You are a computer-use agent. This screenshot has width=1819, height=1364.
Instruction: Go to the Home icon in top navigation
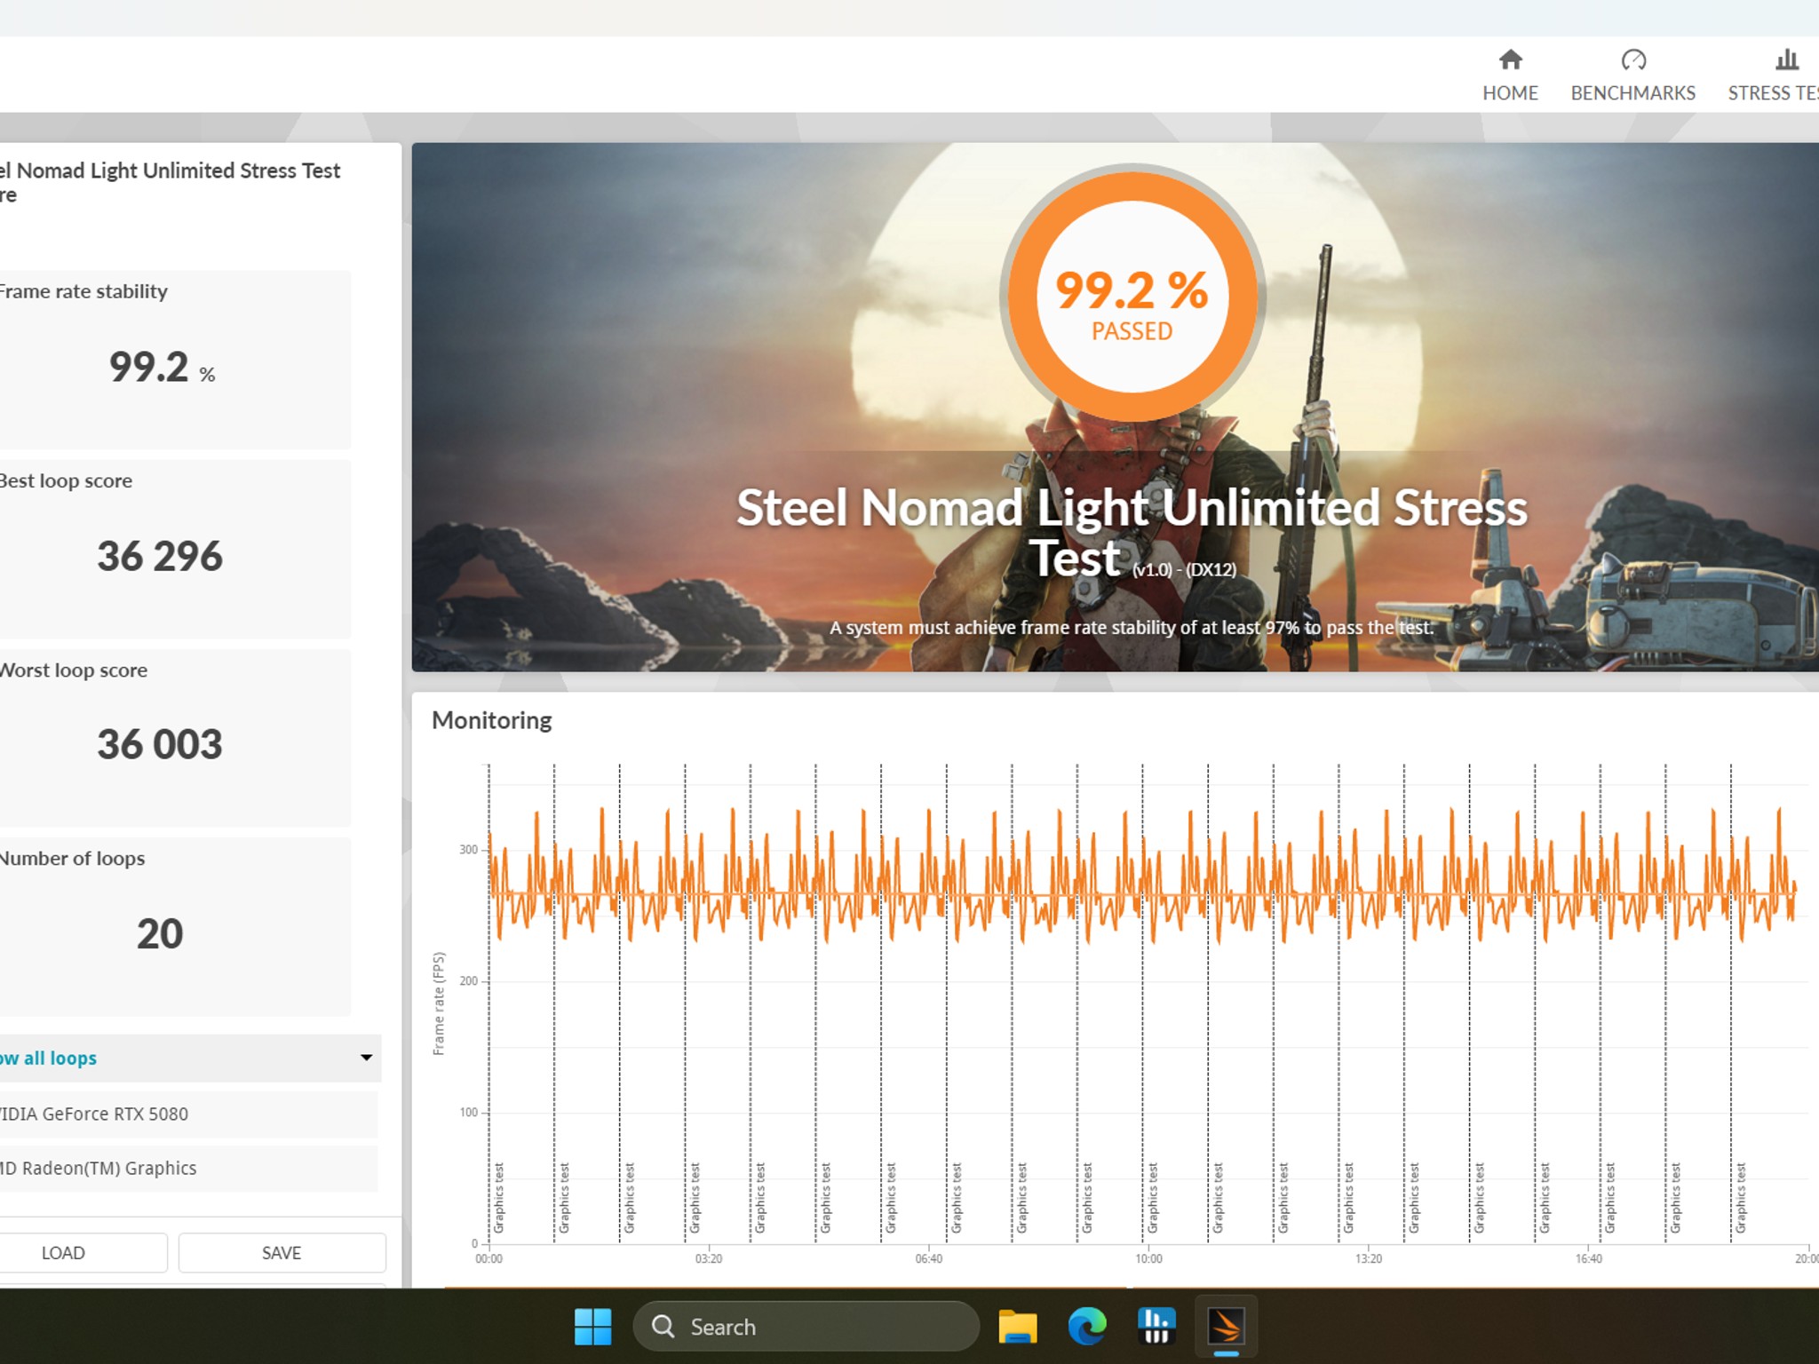click(1510, 60)
